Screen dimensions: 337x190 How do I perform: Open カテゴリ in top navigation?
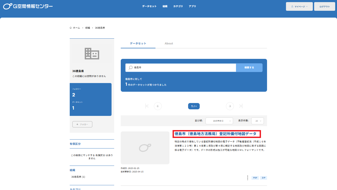178,6
